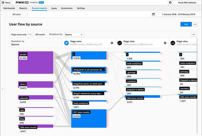Click the 41,356 google sessions value
This screenshot has width=202, height=136.
23,58
